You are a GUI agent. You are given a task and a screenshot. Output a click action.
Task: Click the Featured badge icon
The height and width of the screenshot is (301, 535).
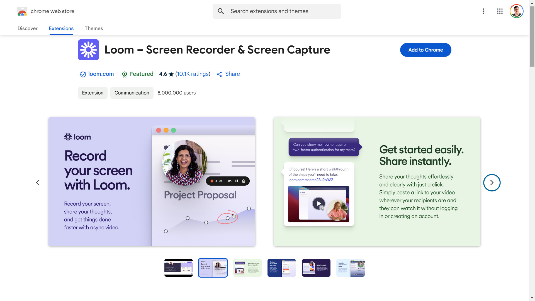pos(124,74)
